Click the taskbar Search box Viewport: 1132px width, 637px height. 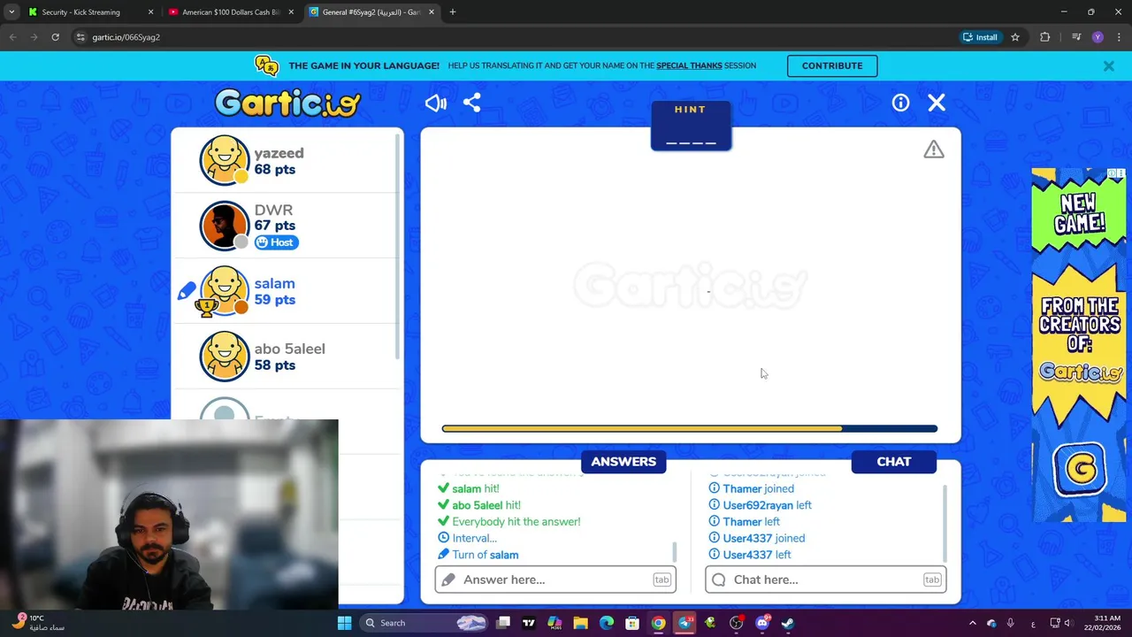point(425,623)
